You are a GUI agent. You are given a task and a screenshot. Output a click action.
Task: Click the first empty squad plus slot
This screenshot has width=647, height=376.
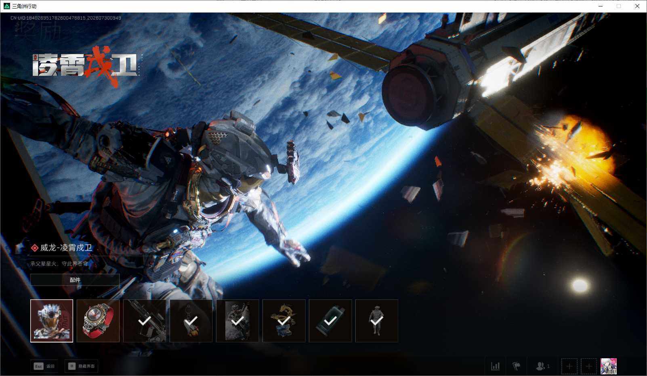(x=569, y=366)
